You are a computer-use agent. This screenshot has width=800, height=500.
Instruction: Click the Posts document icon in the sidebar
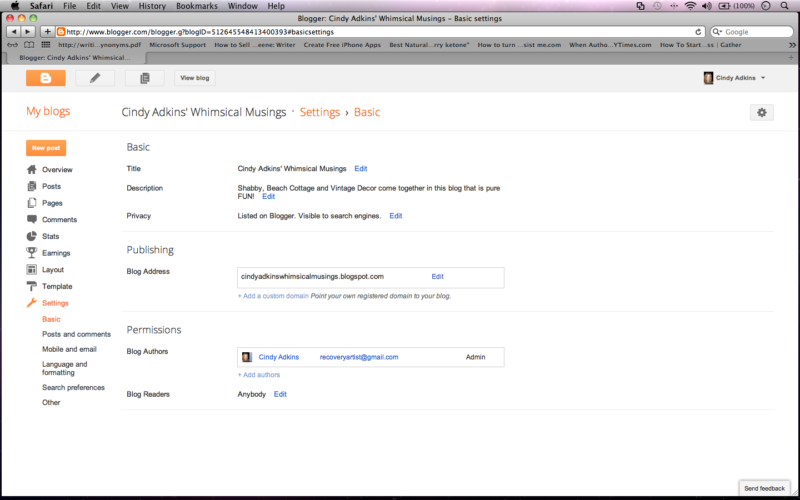(x=32, y=186)
